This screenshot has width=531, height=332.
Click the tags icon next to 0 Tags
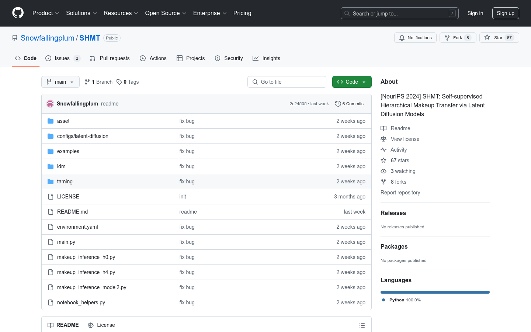pyautogui.click(x=119, y=82)
